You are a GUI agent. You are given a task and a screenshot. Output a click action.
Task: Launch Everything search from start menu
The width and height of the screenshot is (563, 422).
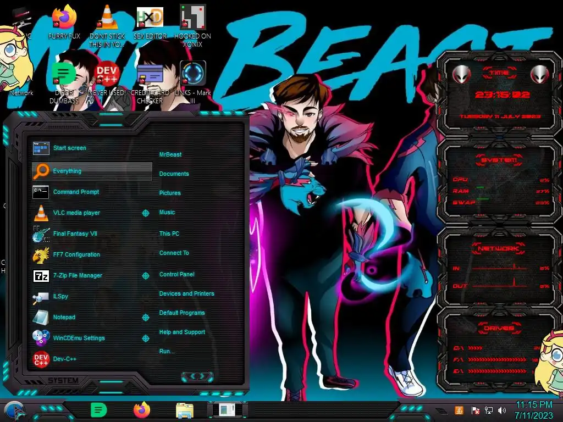click(92, 171)
